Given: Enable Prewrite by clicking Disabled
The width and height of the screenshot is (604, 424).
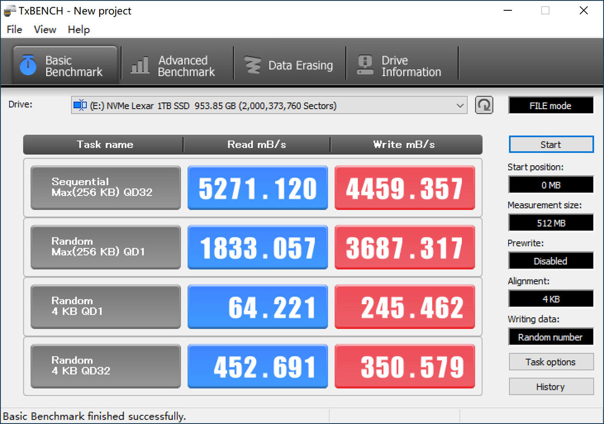Looking at the screenshot, I should pyautogui.click(x=551, y=261).
